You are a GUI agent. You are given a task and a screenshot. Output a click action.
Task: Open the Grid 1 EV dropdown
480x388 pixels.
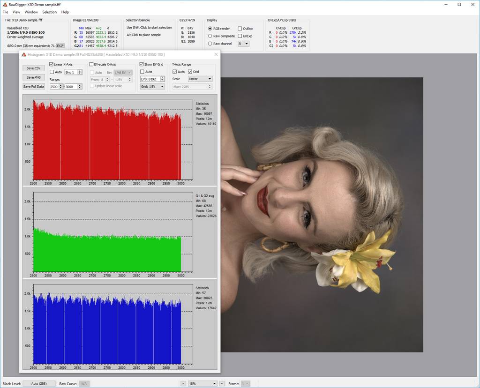pos(152,87)
